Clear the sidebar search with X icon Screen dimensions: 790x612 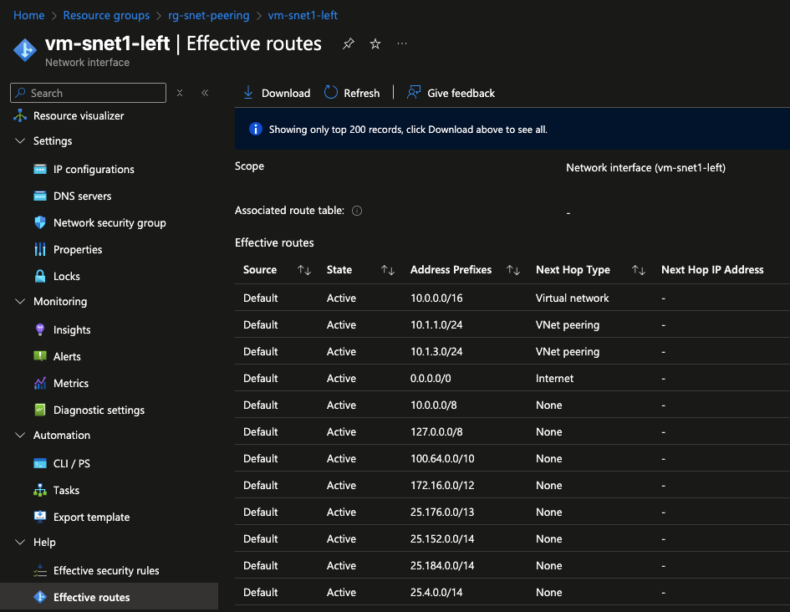coord(180,93)
